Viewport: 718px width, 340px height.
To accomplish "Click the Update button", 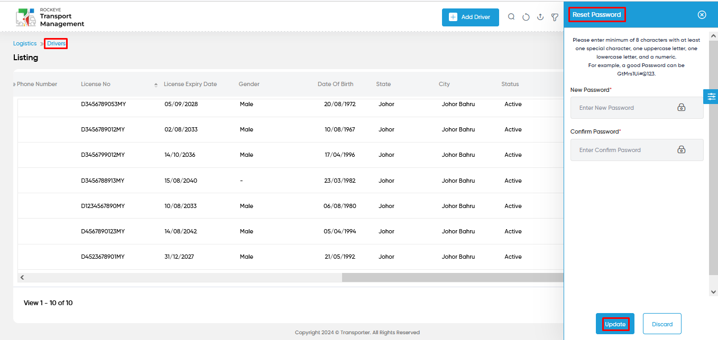I will coord(615,324).
